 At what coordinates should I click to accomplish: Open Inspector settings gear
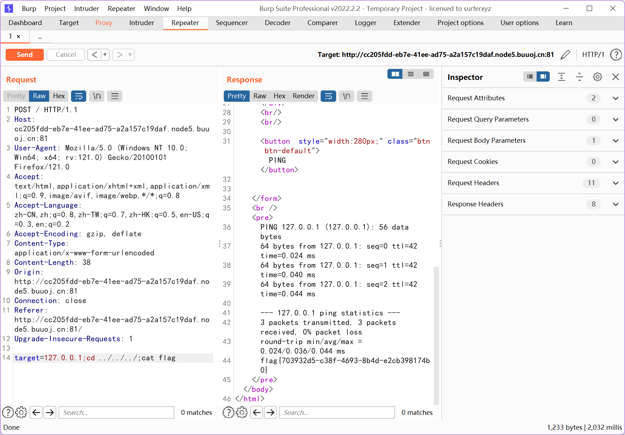click(x=597, y=77)
